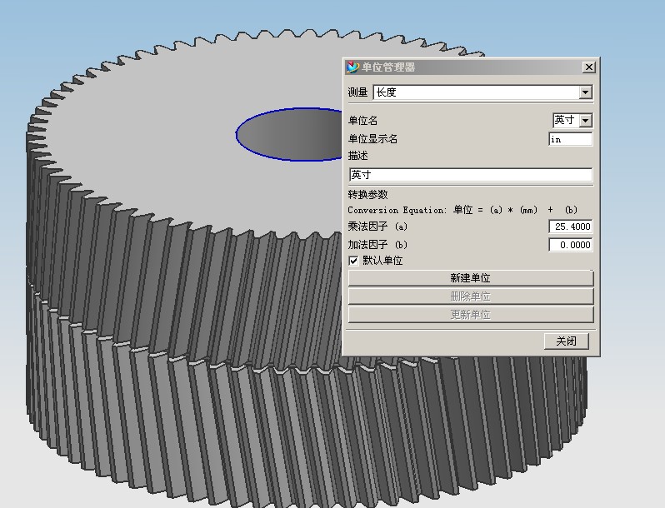The image size is (665, 508).
Task: Click the 单位名 label
Action: click(x=362, y=121)
